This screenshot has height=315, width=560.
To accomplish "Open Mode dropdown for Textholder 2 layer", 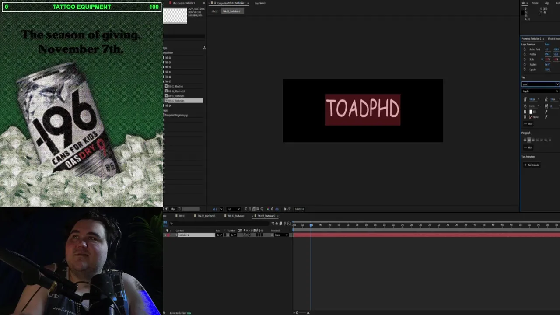I will pyautogui.click(x=219, y=235).
